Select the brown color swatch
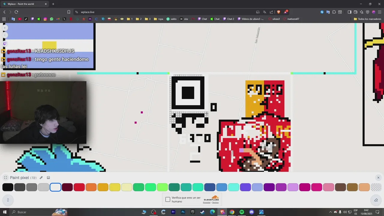384x216 pixels. pyautogui.click(x=340, y=187)
